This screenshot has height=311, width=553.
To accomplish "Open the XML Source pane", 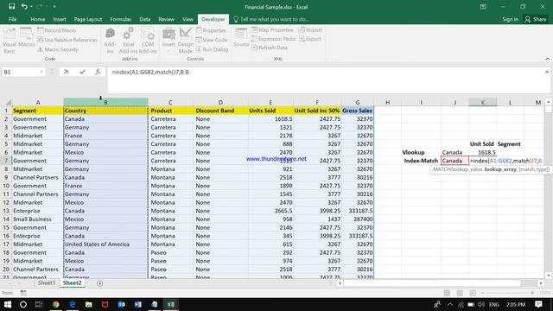I will pyautogui.click(x=241, y=38).
